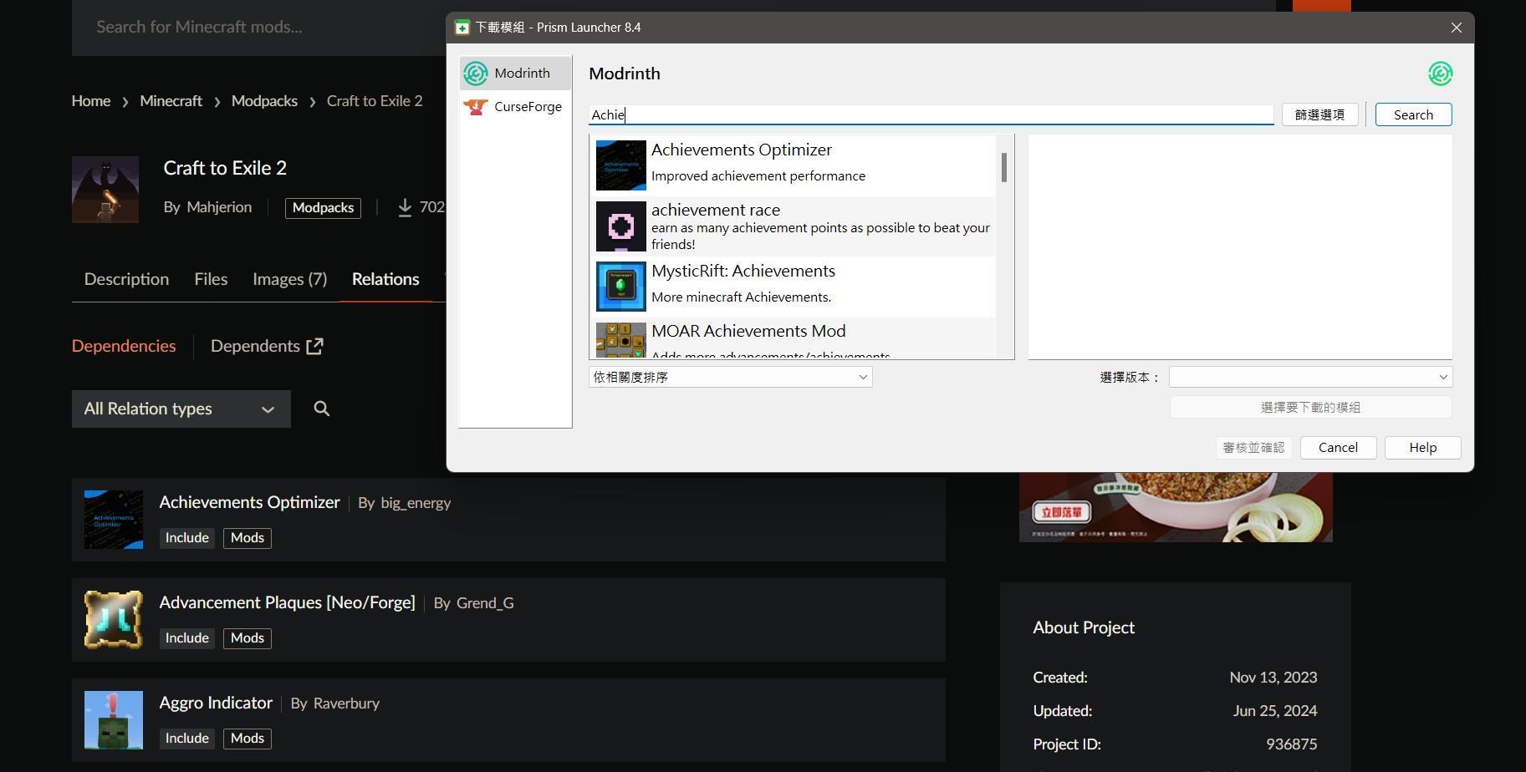Click Search for Minecraft mods field
This screenshot has width=1526, height=772.
tap(259, 27)
